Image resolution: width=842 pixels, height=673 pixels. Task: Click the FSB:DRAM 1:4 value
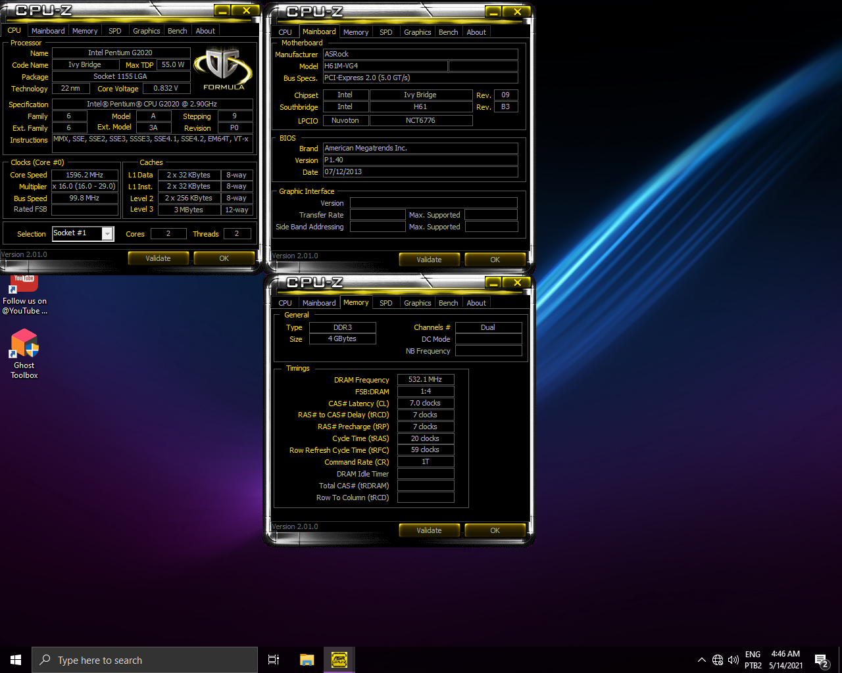tap(426, 391)
